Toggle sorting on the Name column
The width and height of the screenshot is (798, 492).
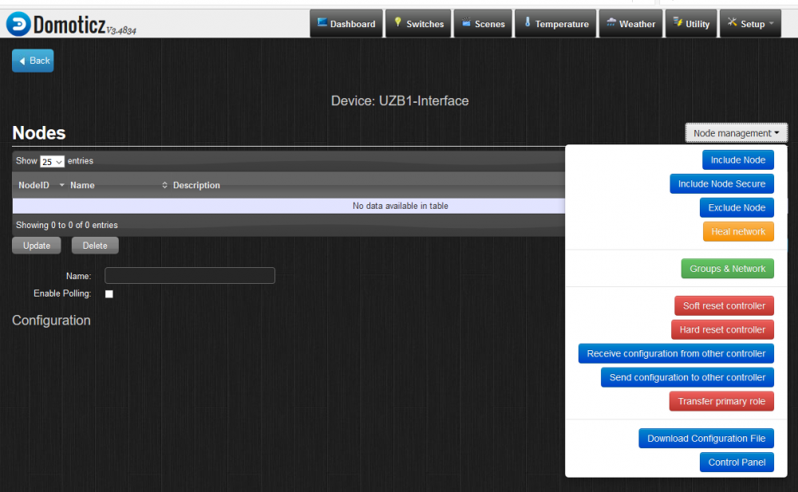coord(82,185)
